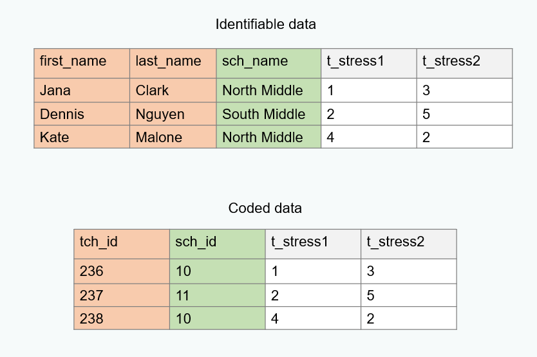Click t_stress2 header in the identifiable table
This screenshot has width=537, height=357.
pos(464,62)
